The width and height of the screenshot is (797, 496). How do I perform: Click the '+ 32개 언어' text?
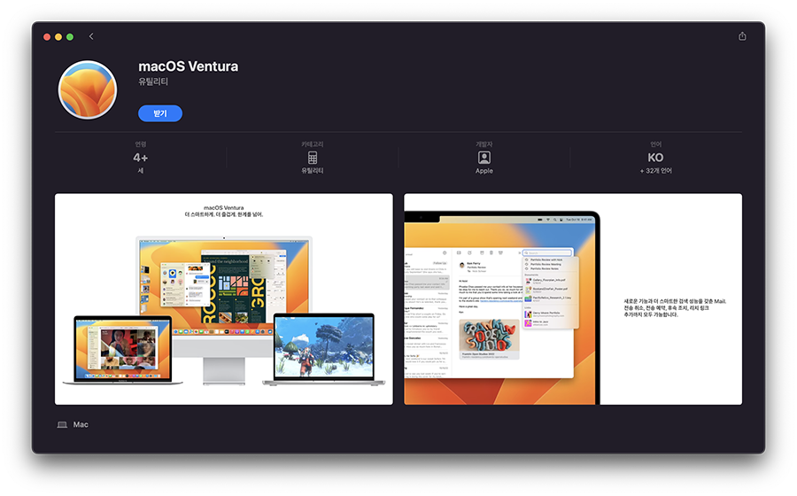(x=655, y=171)
